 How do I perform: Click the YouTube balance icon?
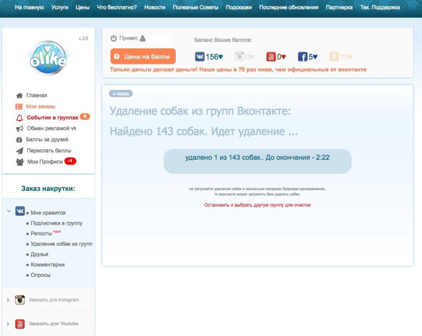coord(271,57)
